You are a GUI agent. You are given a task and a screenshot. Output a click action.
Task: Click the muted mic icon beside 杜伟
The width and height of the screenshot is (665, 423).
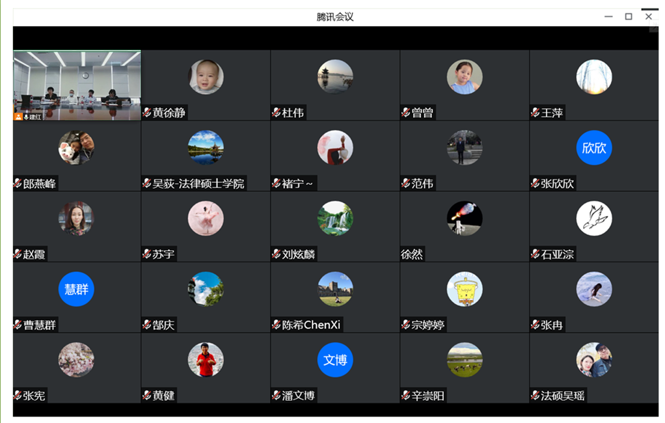click(x=277, y=113)
